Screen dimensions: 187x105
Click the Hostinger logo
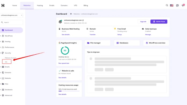coord(3,5)
